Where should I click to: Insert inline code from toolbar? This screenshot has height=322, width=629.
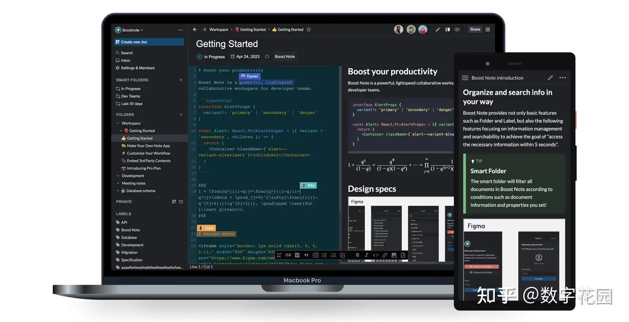pyautogui.click(x=376, y=255)
